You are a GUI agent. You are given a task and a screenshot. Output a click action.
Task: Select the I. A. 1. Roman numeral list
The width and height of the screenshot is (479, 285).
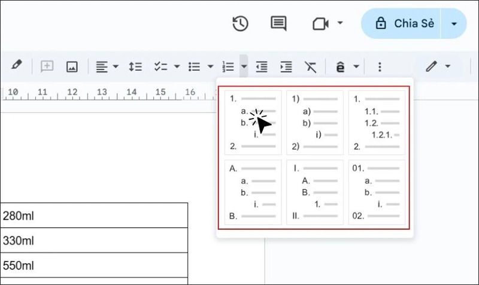[314, 192]
